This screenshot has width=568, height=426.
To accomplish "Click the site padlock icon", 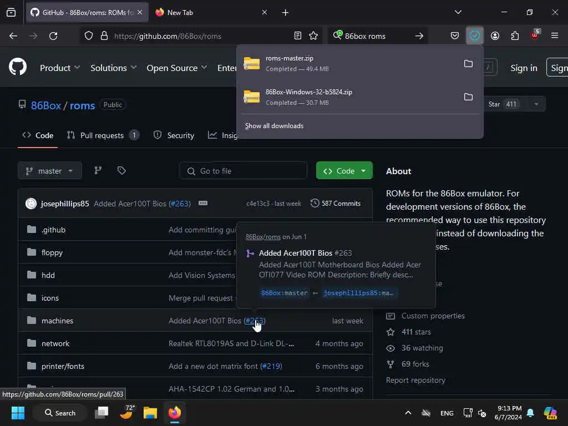I will click(104, 36).
